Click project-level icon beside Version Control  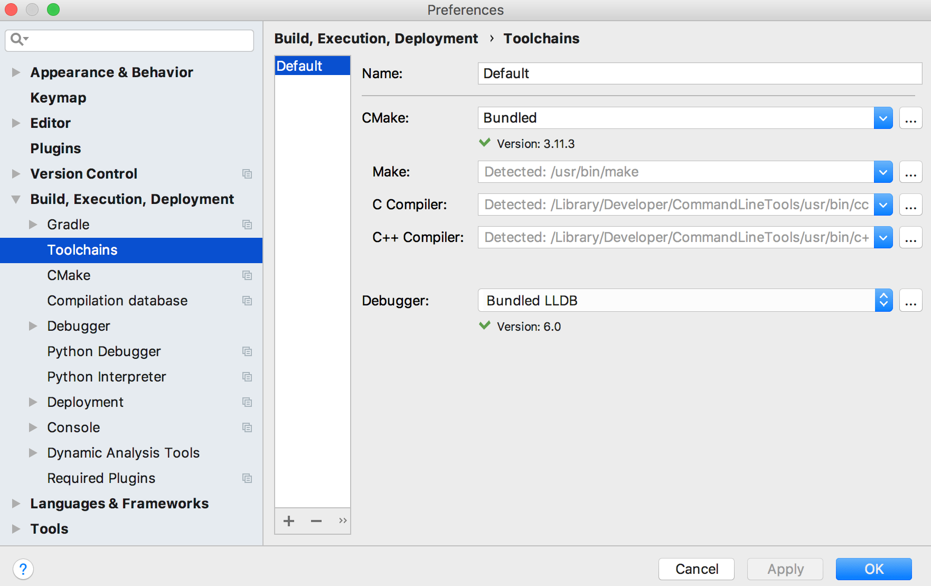pos(247,174)
